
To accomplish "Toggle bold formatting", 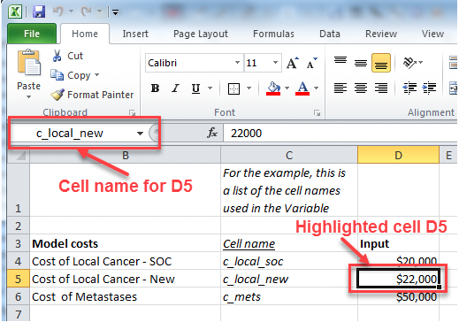I will pyautogui.click(x=155, y=88).
